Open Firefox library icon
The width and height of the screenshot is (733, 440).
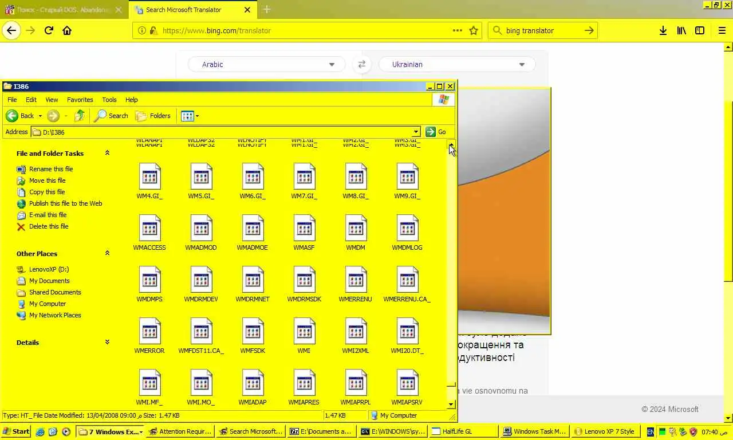click(x=681, y=30)
